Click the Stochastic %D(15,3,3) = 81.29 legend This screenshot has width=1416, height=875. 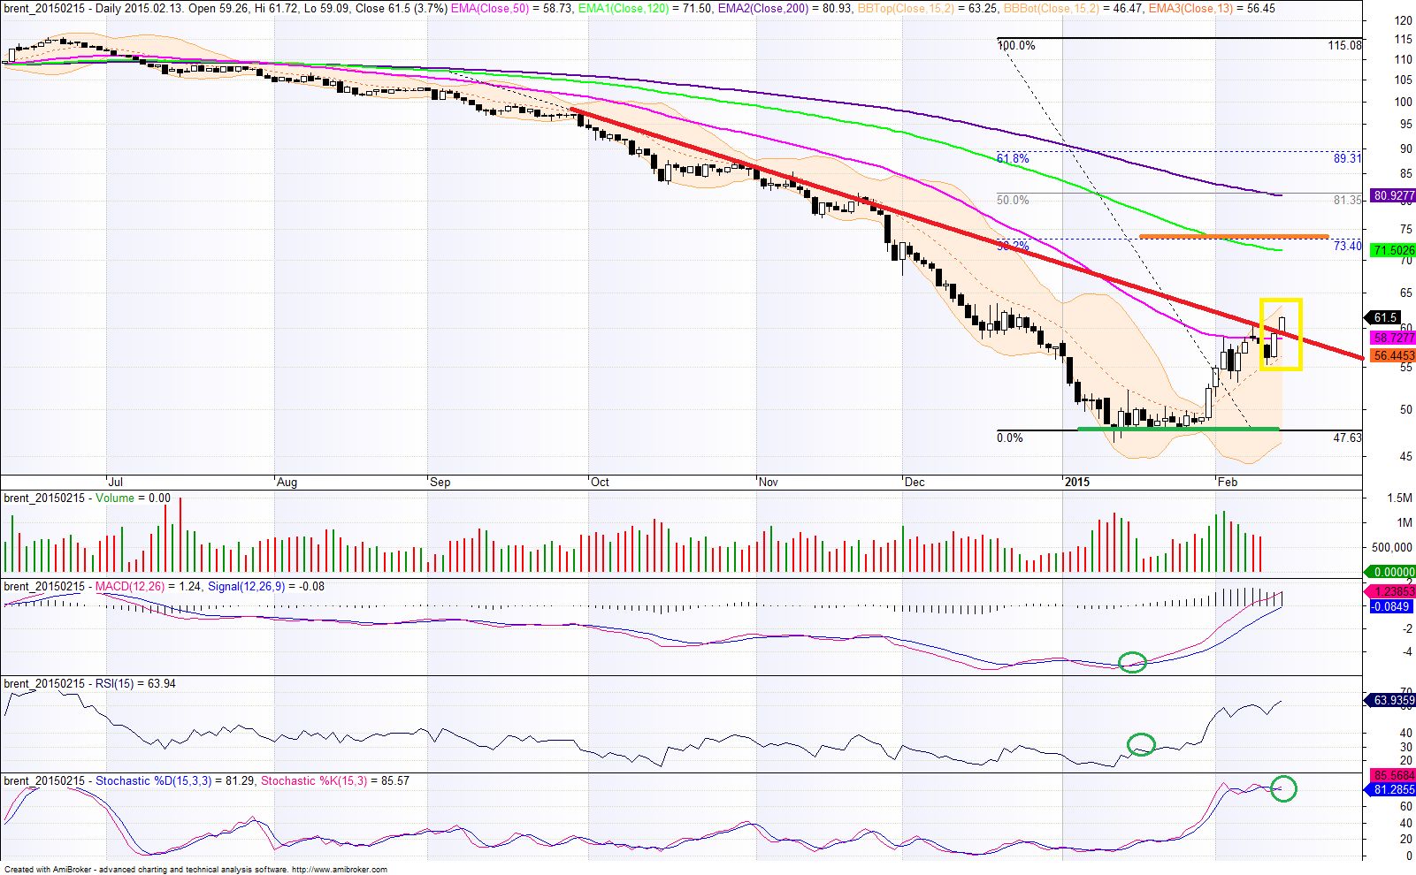(x=175, y=781)
